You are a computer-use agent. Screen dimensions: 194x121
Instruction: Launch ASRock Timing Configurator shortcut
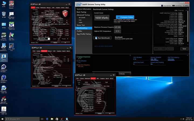4,37
